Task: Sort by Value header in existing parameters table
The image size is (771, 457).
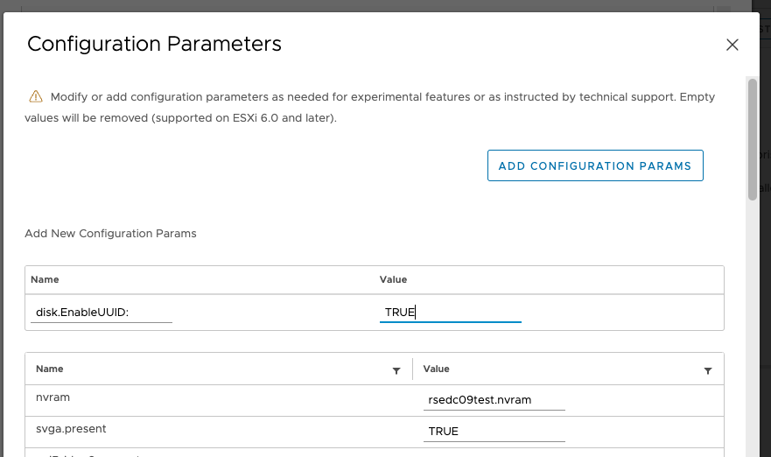Action: 437,369
